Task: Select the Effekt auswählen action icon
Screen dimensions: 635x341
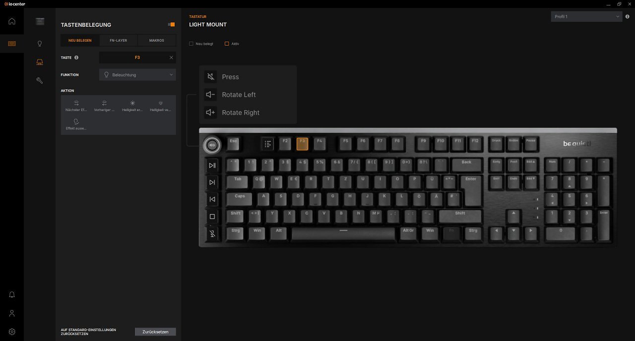Action: (x=76, y=121)
